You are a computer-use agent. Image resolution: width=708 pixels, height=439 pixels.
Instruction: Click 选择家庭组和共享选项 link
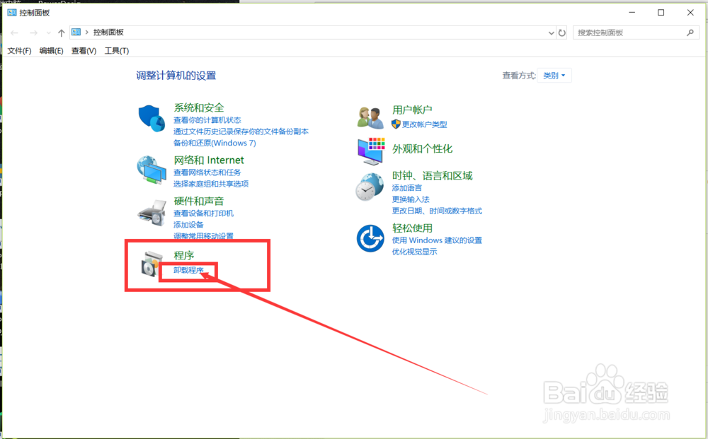[211, 183]
